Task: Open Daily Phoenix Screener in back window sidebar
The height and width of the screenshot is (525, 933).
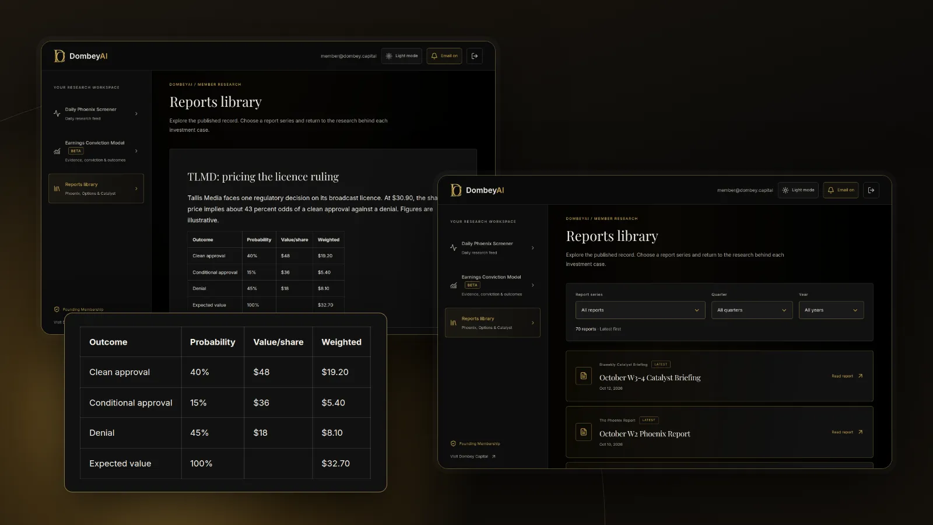Action: pyautogui.click(x=96, y=114)
